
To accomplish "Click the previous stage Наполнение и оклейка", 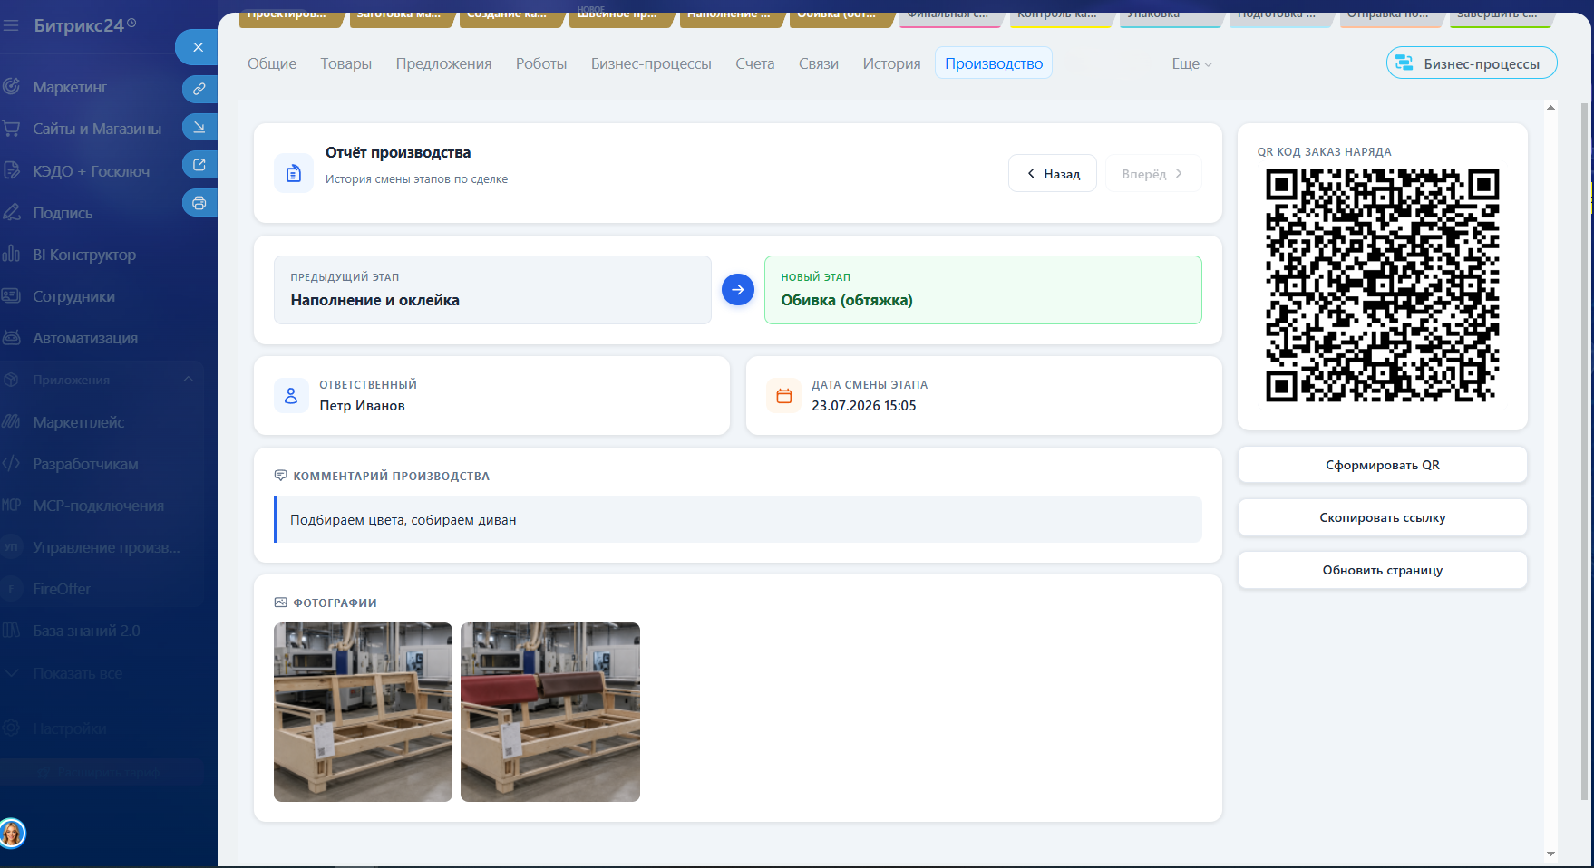I will coord(492,290).
